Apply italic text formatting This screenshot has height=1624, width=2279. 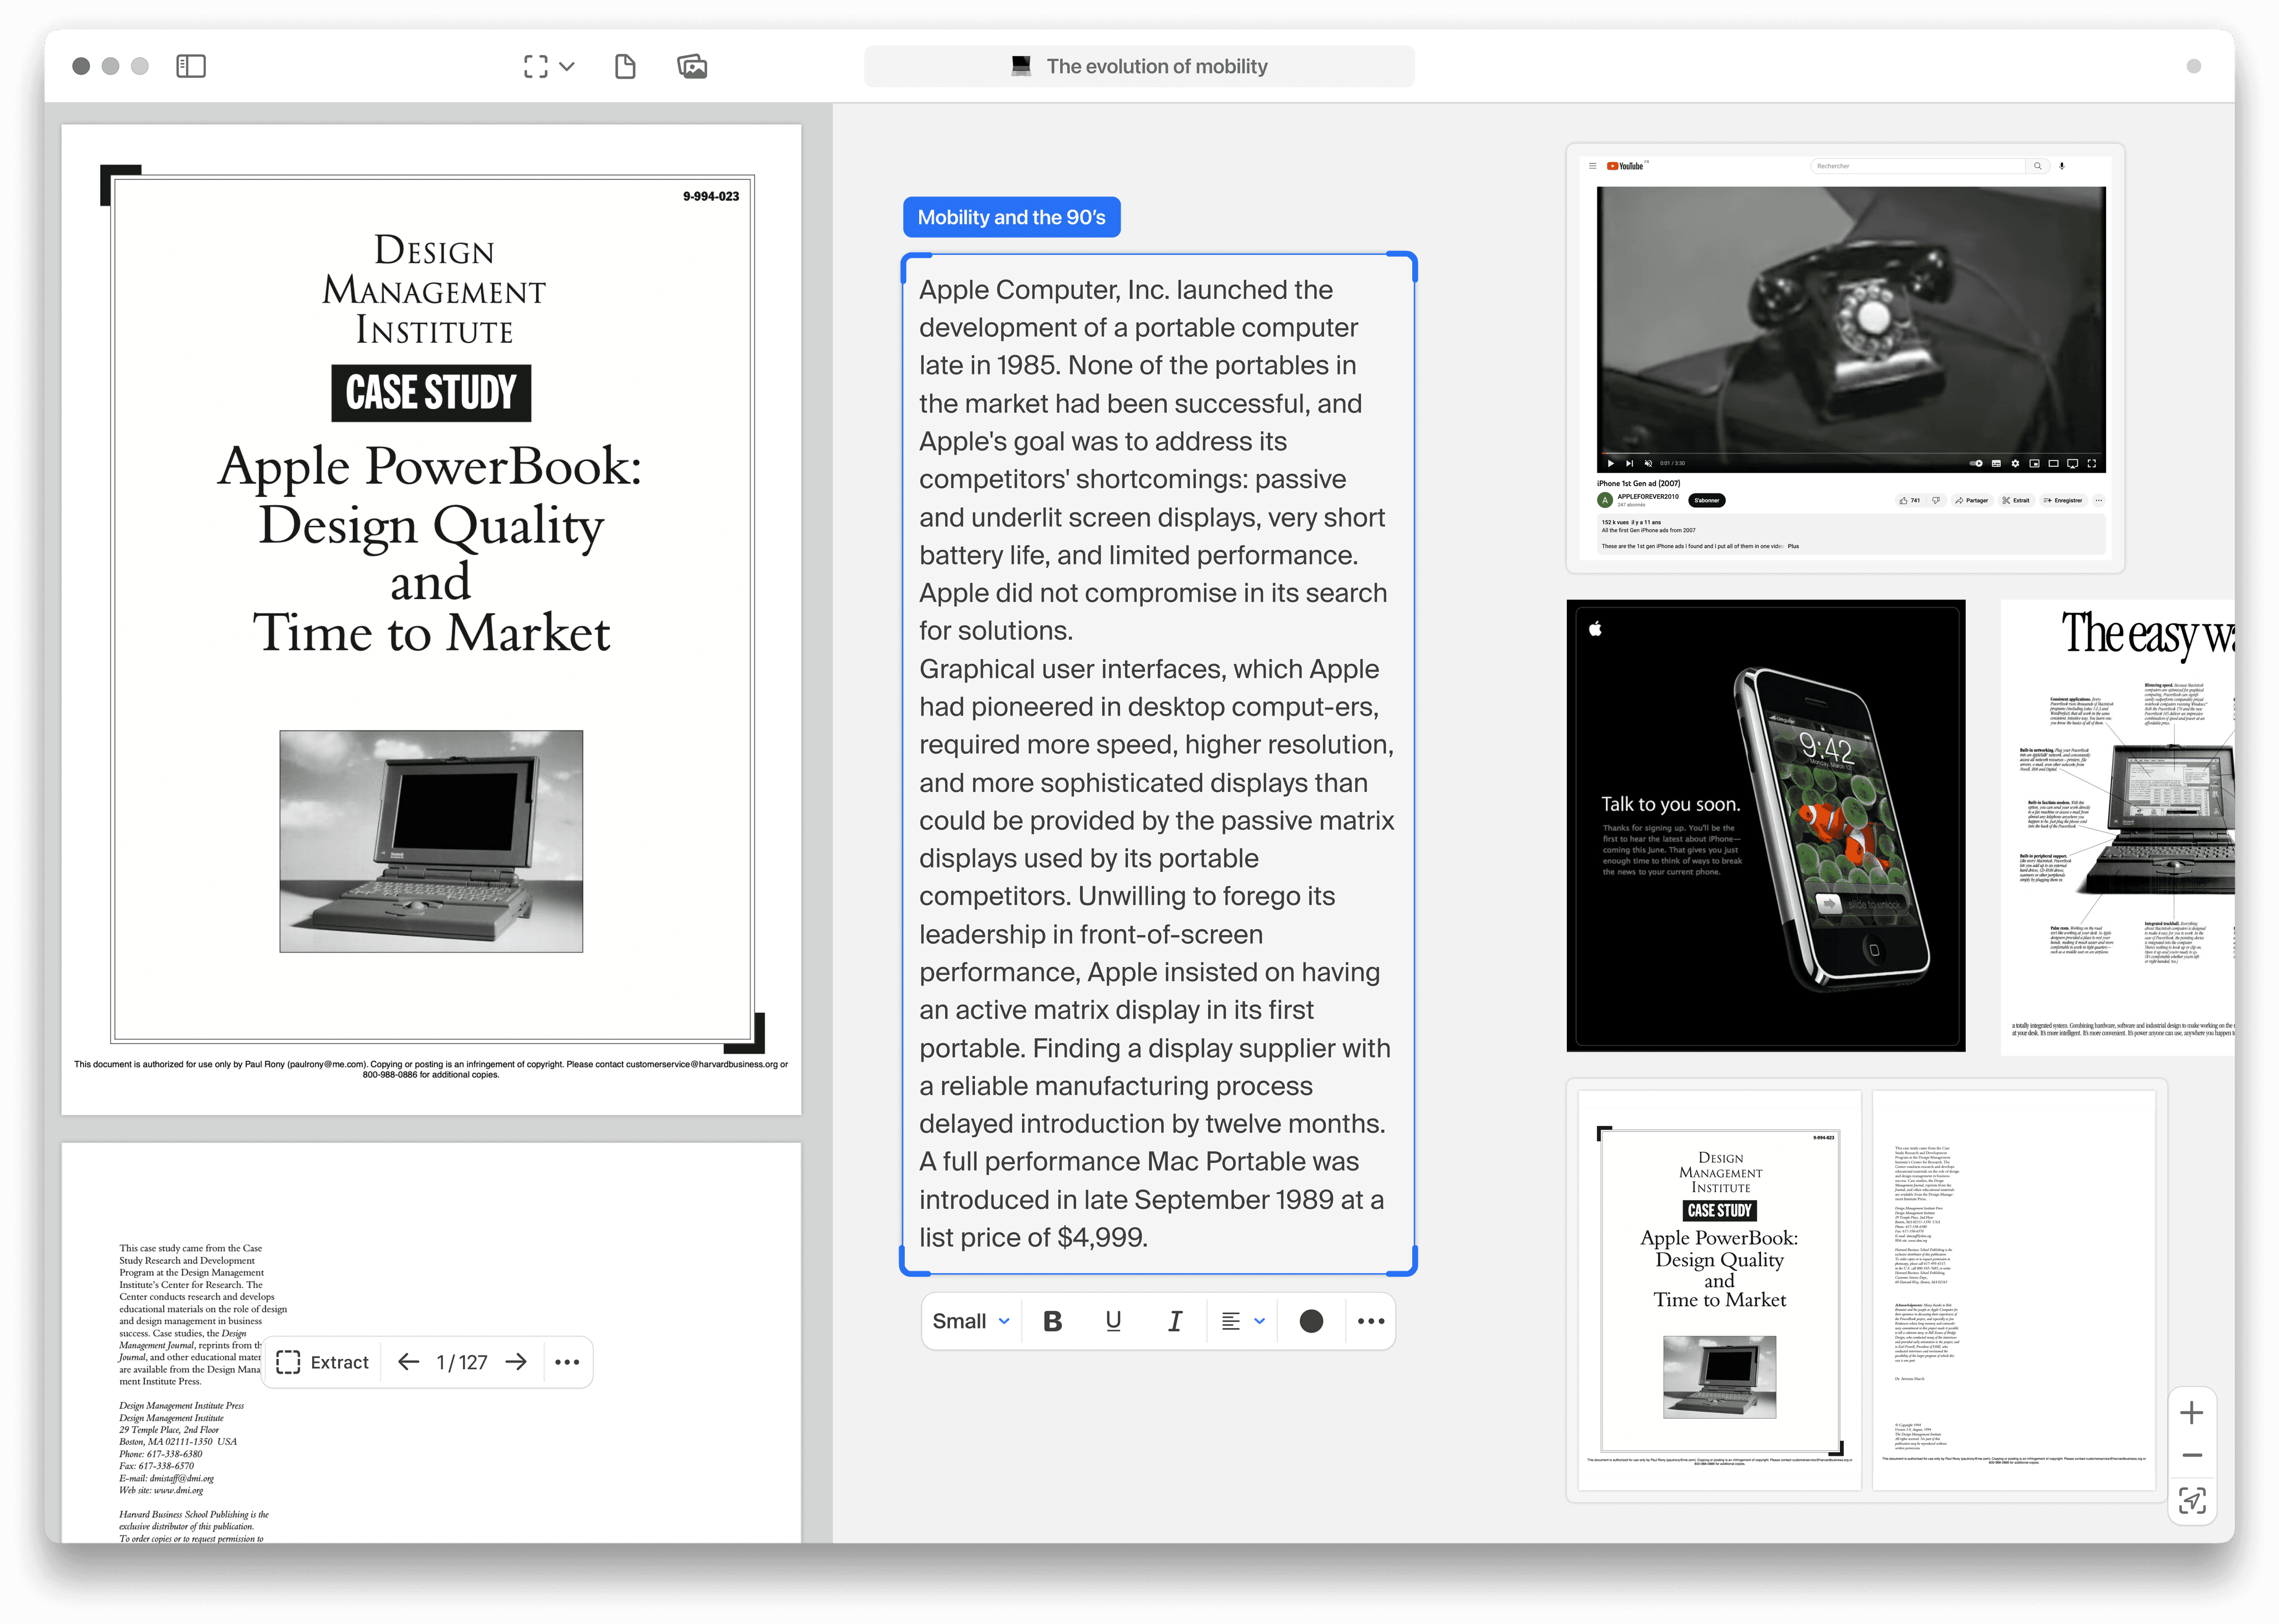(1175, 1321)
